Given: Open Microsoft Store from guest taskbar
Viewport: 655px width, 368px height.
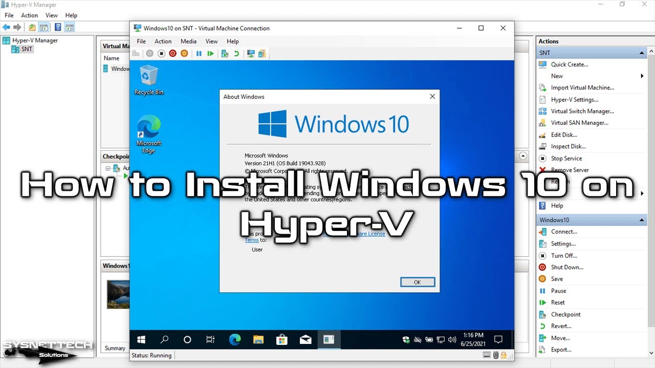Looking at the screenshot, I should pos(282,339).
